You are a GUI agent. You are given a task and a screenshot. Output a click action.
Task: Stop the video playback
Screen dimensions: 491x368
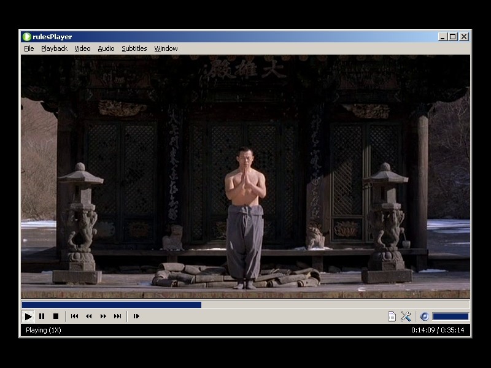pyautogui.click(x=56, y=316)
